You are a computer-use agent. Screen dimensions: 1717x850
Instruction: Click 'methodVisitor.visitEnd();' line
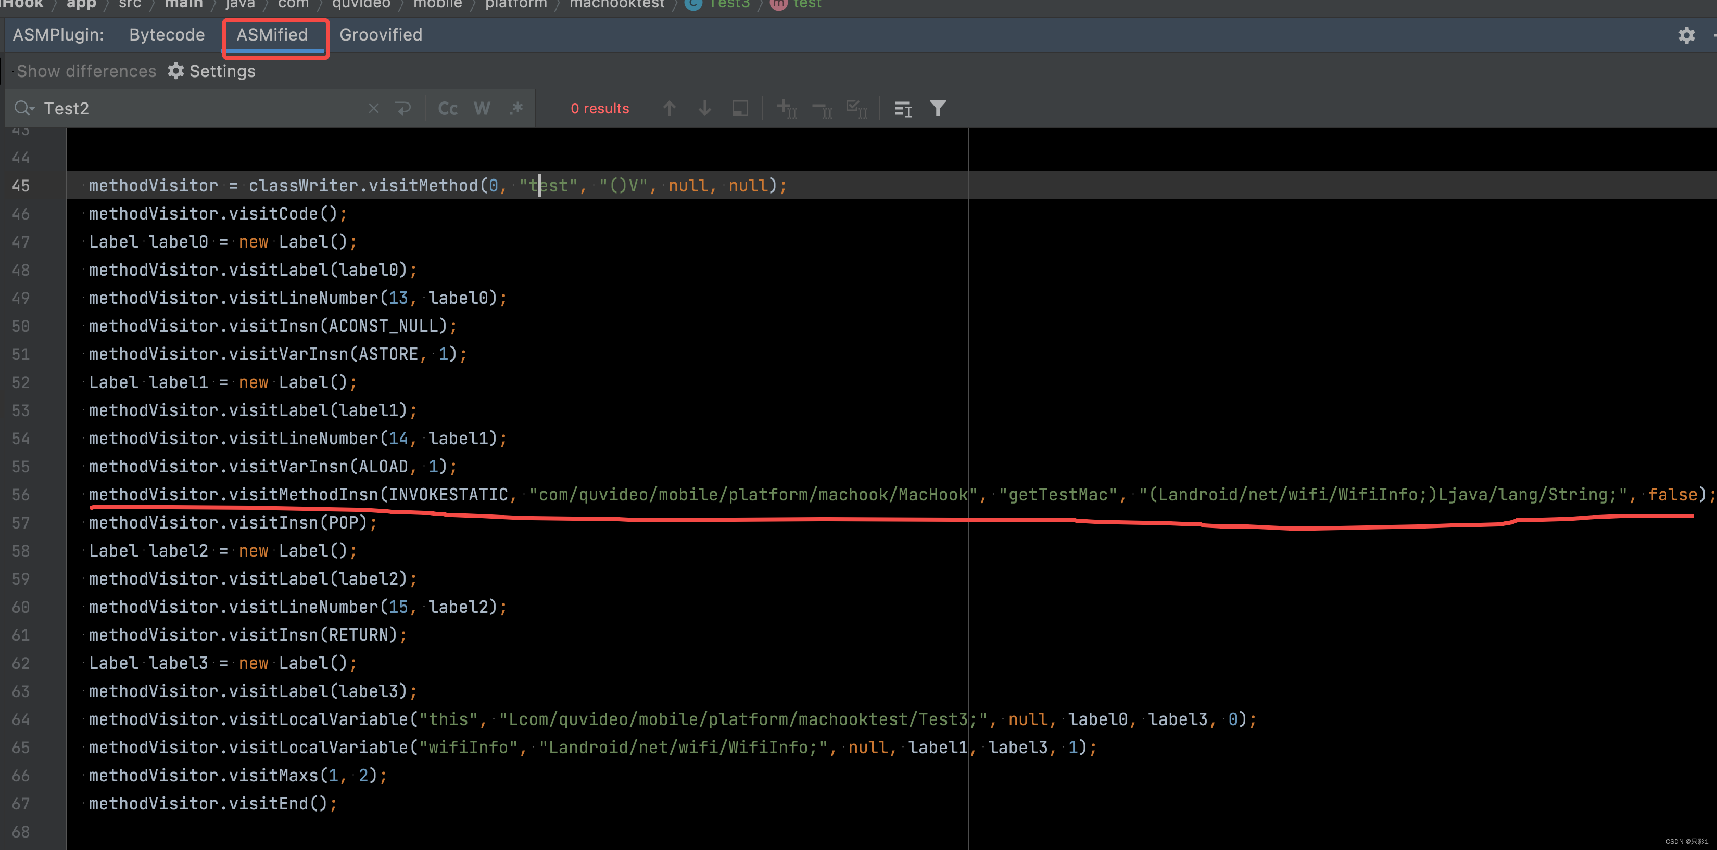[x=212, y=804]
